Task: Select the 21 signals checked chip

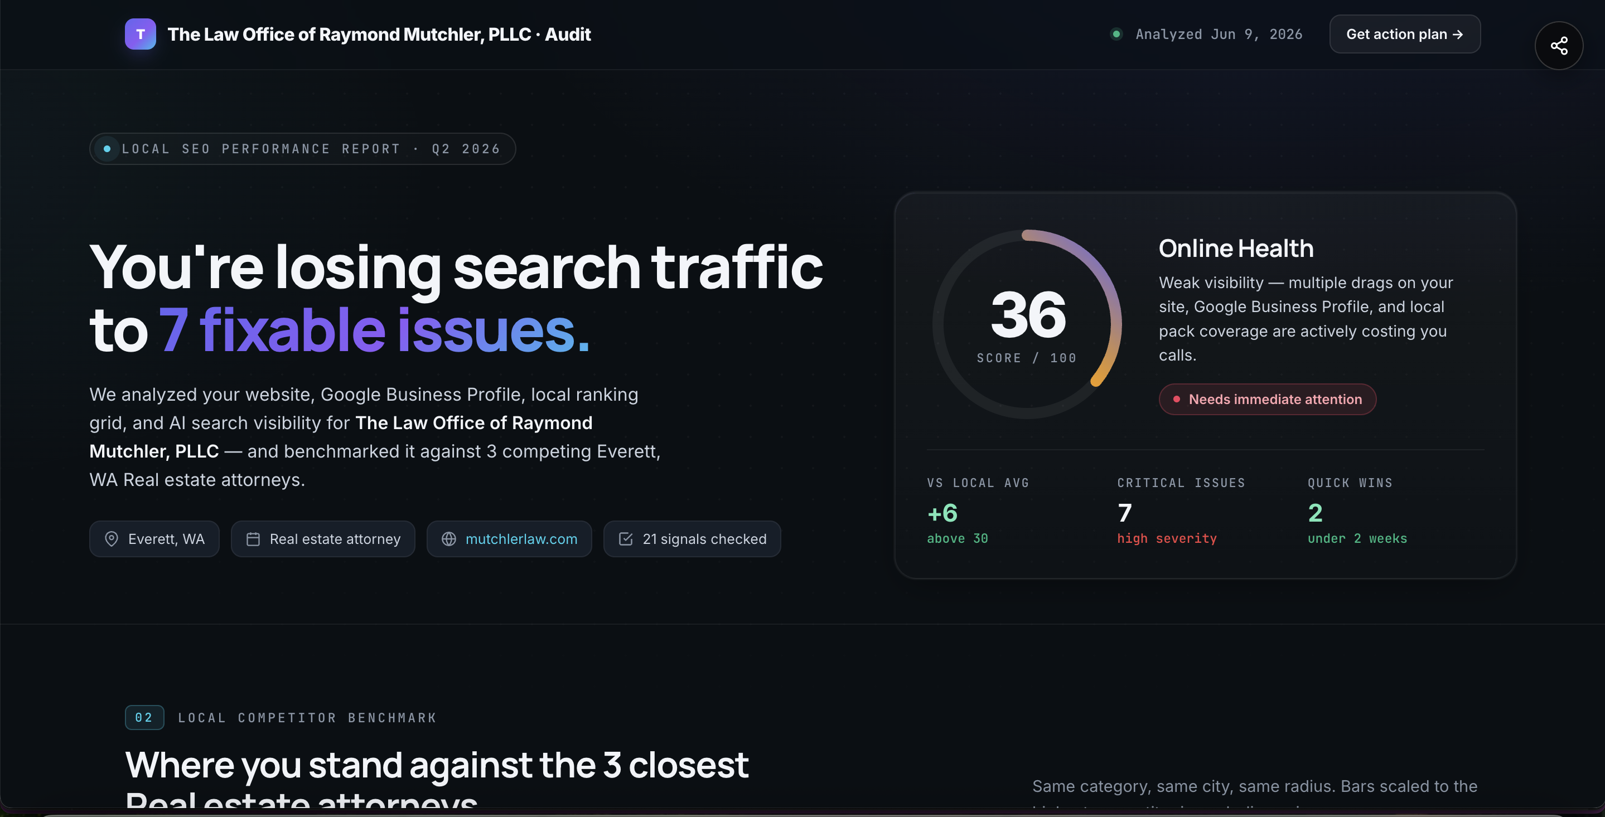Action: point(692,539)
